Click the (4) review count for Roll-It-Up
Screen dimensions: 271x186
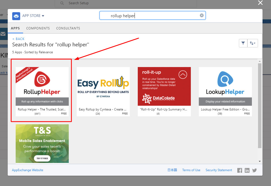point(158,113)
